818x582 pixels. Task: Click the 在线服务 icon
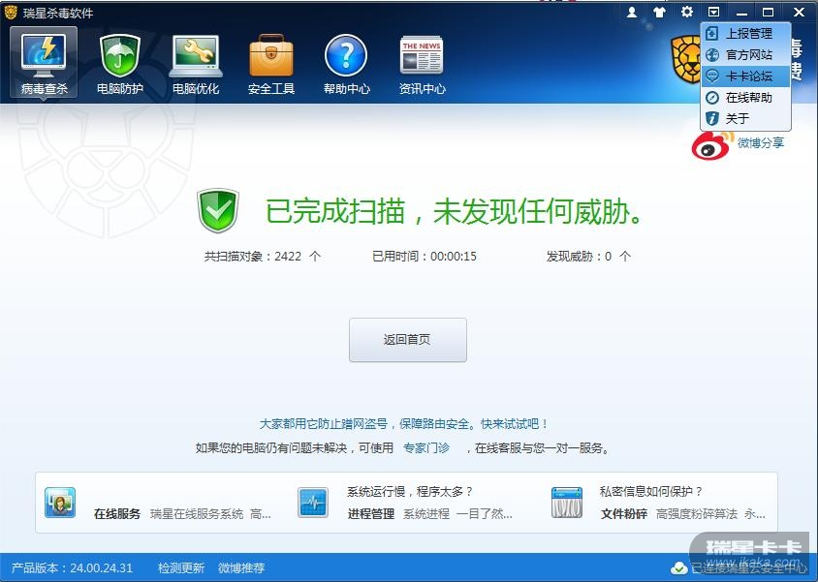point(60,503)
